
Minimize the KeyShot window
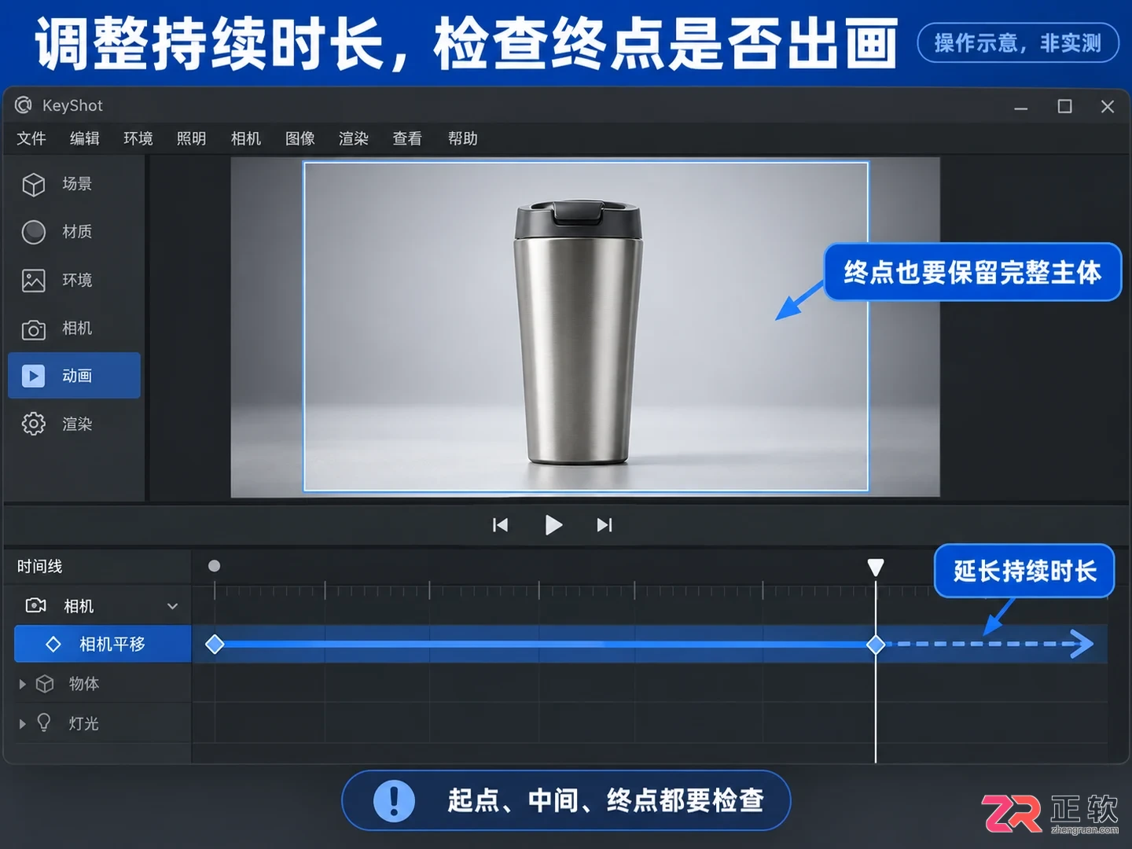tap(1021, 107)
